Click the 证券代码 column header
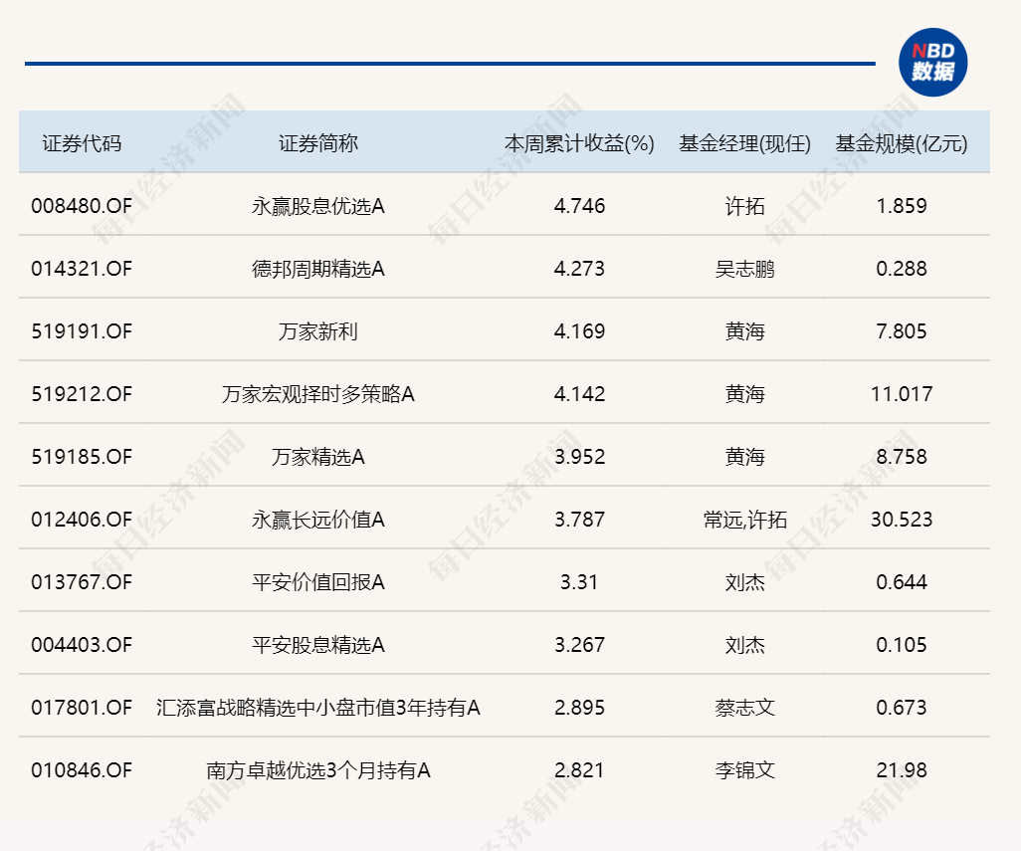The width and height of the screenshot is (1021, 851). (82, 143)
